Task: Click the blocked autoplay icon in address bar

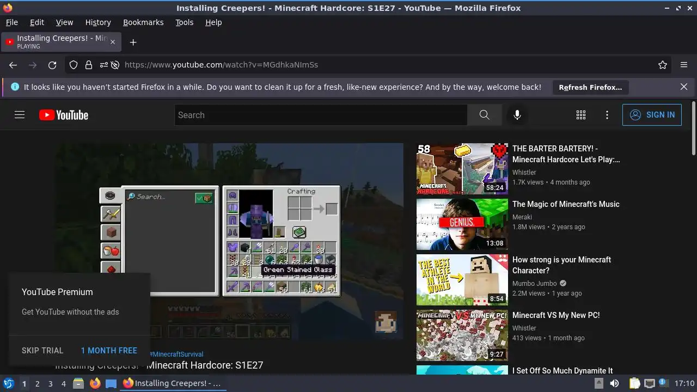Action: pos(115,65)
